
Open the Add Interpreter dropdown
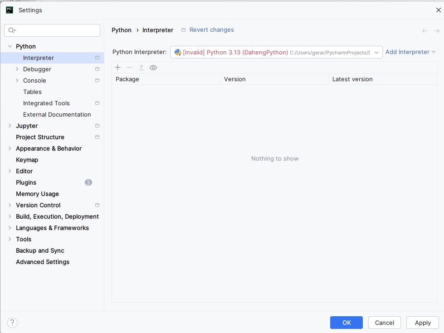[410, 52]
